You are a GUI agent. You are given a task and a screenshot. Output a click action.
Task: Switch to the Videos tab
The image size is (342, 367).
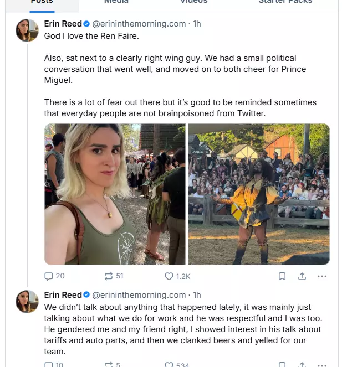click(x=193, y=2)
